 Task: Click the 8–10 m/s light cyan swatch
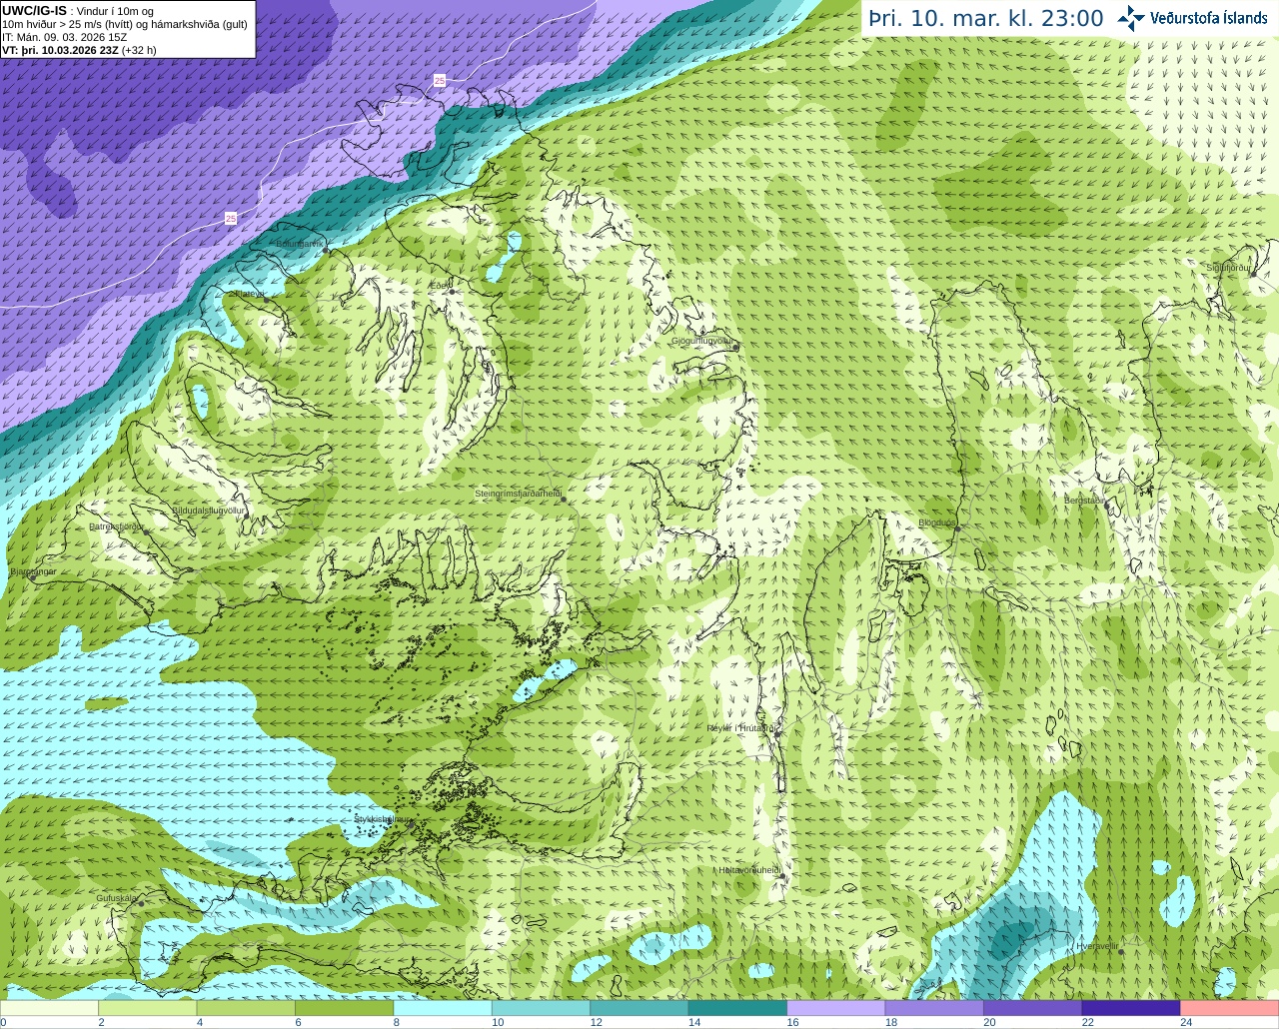coord(444,1008)
